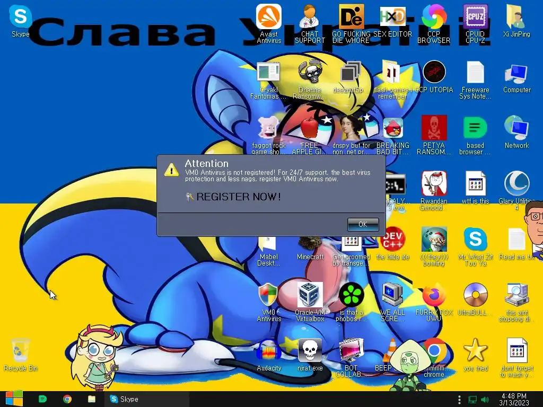
Task: Click the warning triangle icon in the dialog
Action: pos(171,170)
